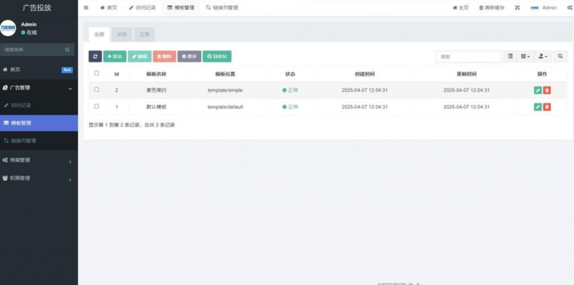
Task: Check the select-all header checkbox
Action: pos(96,73)
